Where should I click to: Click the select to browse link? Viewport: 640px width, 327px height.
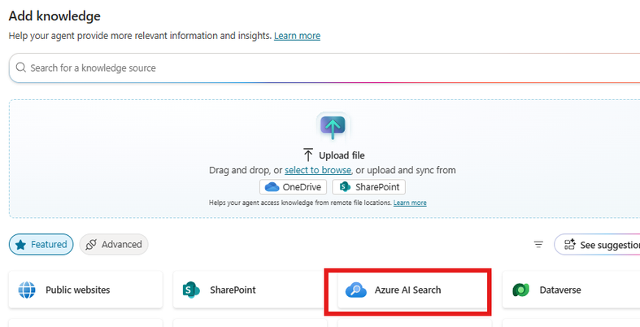(x=318, y=170)
